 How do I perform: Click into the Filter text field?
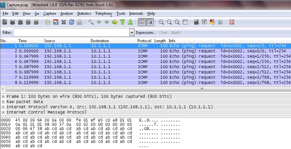point(71,33)
